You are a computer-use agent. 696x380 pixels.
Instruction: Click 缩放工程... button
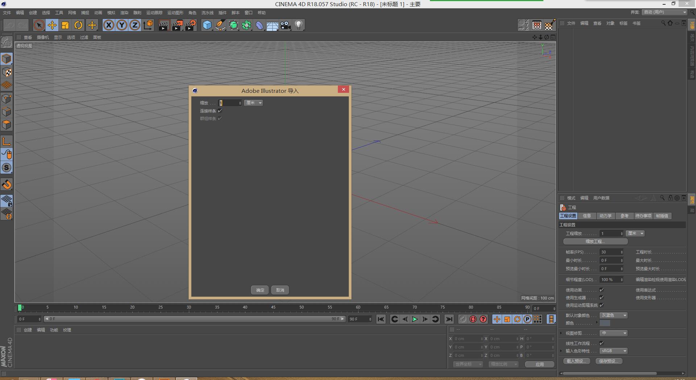click(x=595, y=241)
